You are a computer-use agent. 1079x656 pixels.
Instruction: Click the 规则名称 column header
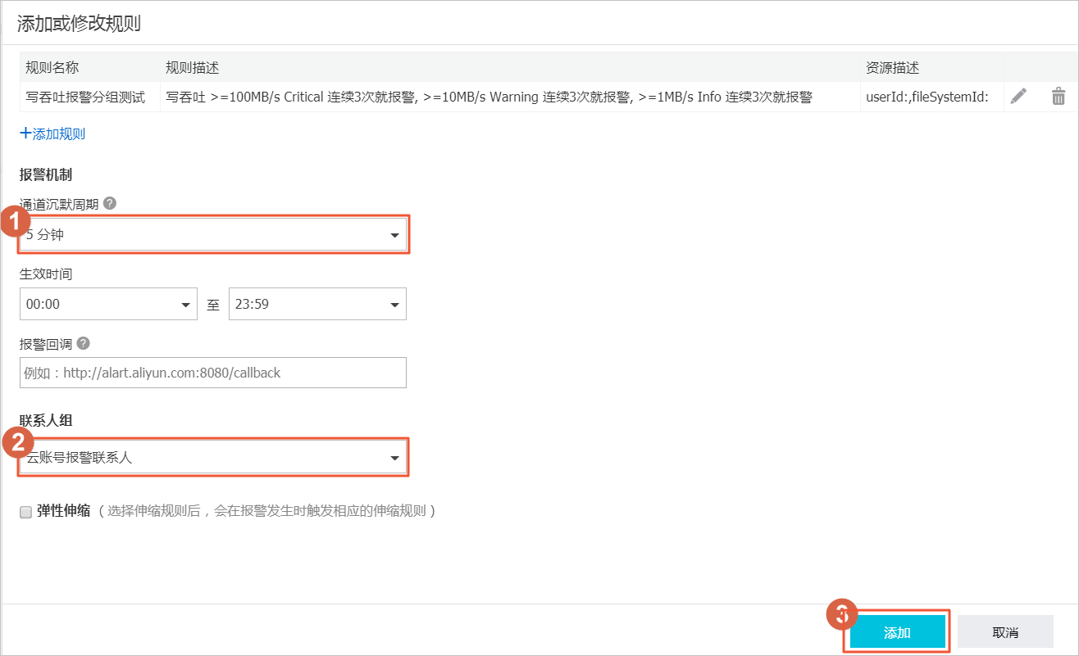pos(52,67)
